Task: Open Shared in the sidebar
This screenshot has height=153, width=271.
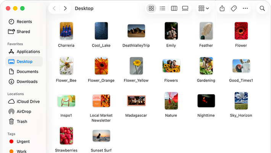Action: [24, 31]
